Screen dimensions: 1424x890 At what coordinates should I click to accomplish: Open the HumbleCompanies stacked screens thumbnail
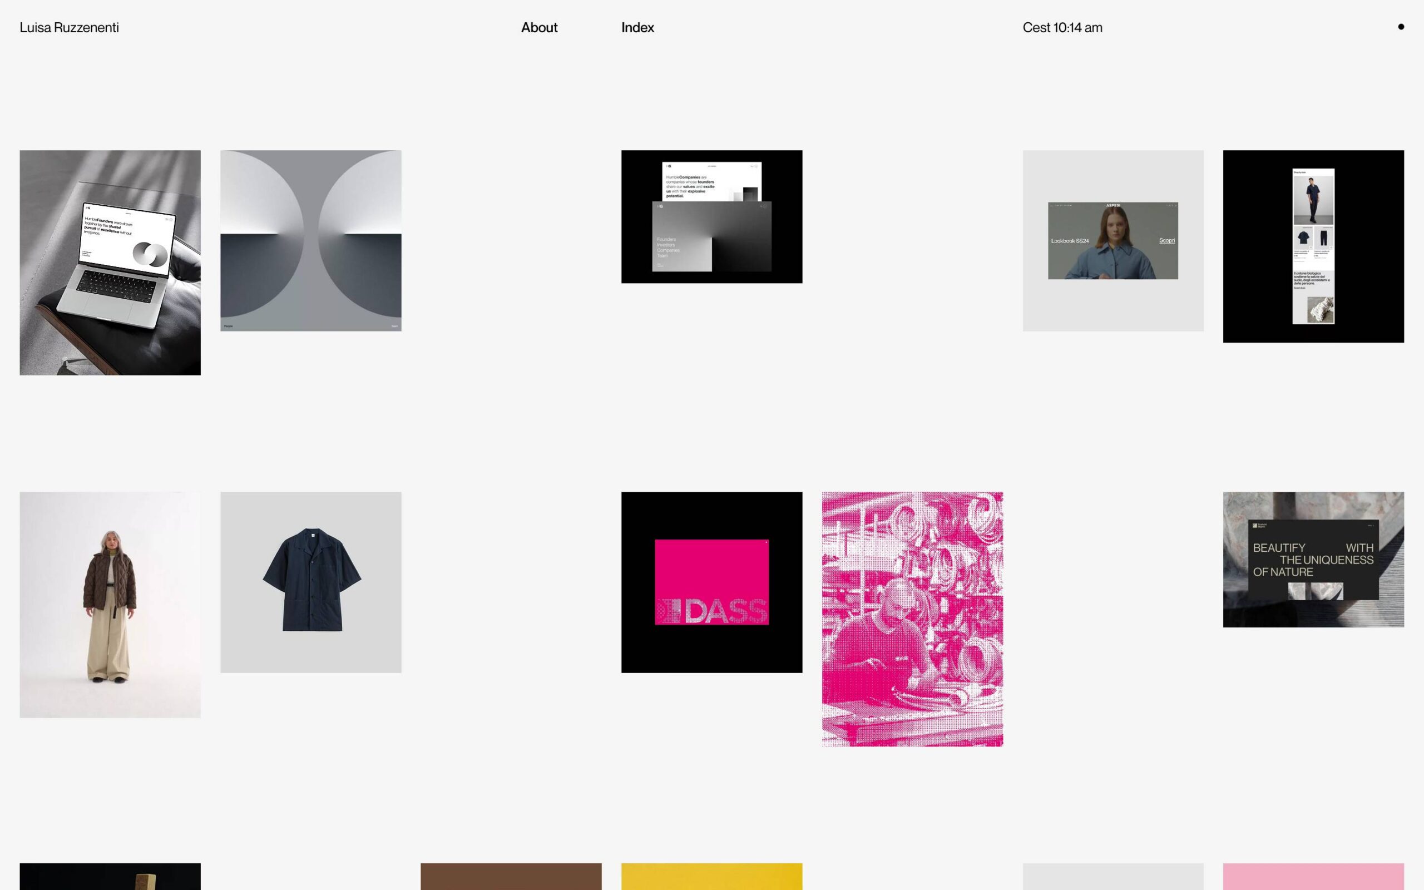coord(711,216)
